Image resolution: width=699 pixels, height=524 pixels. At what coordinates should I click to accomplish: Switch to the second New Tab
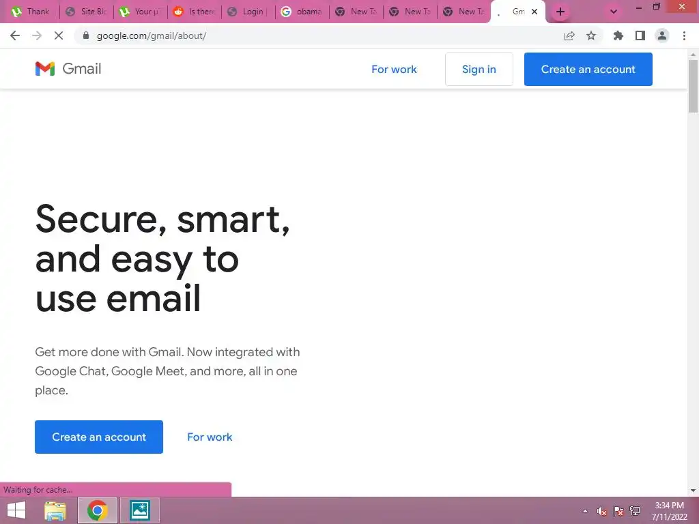(410, 12)
